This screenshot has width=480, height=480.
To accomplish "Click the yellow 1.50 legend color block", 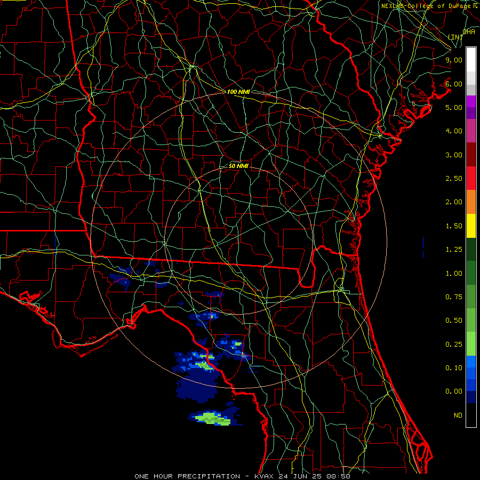I will click(471, 226).
